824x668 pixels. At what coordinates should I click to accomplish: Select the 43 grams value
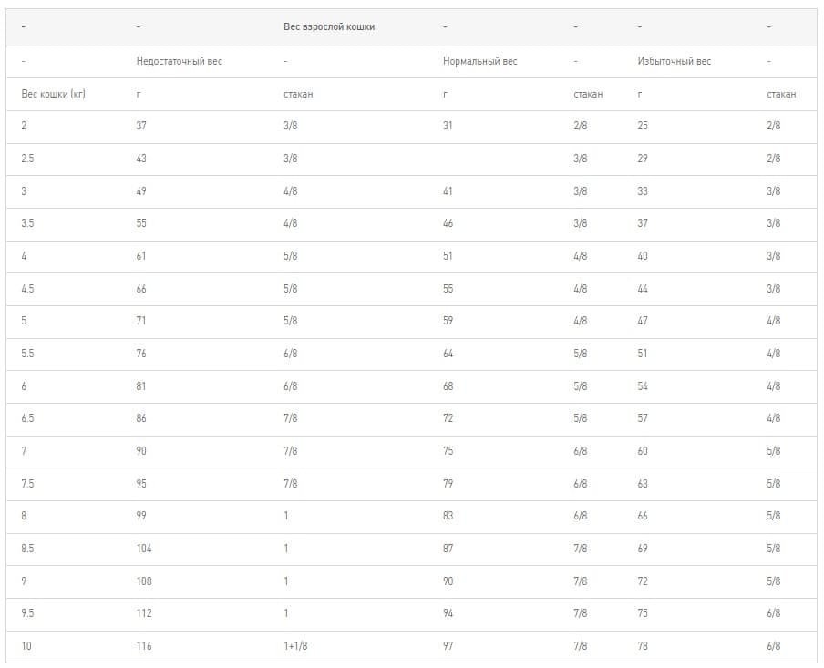tap(141, 159)
